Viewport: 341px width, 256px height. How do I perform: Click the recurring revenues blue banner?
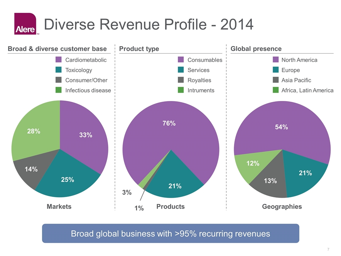pos(170,234)
